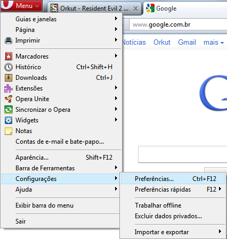This screenshot has height=239, width=227.
Task: Click the Widgets gear icon
Action: [9, 120]
